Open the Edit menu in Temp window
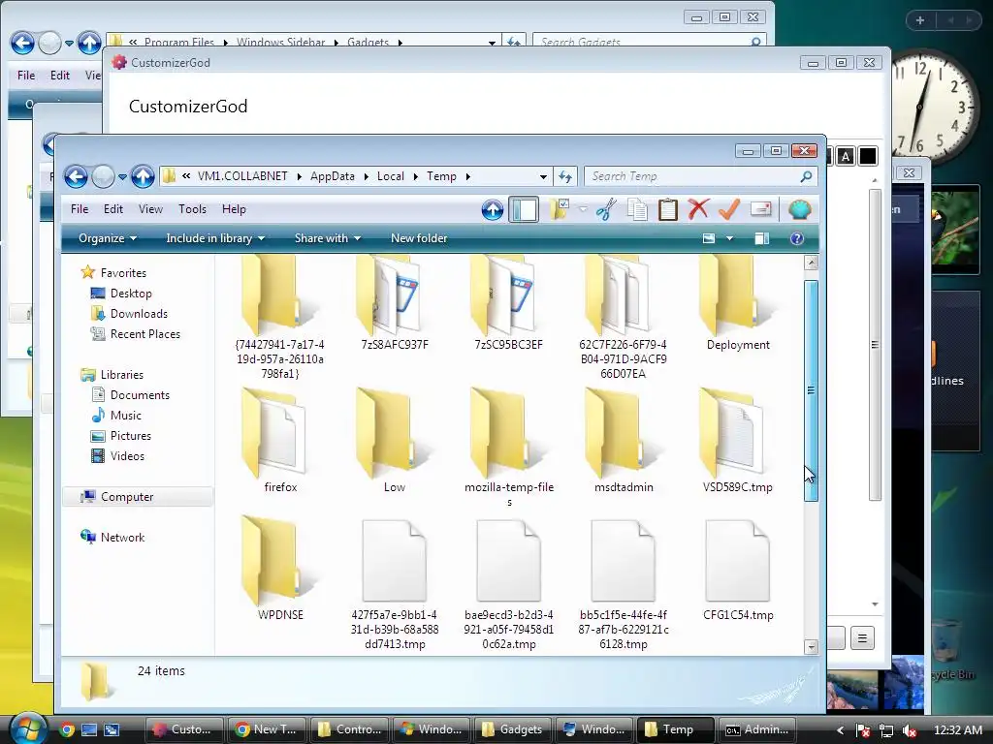993x744 pixels. tap(113, 209)
